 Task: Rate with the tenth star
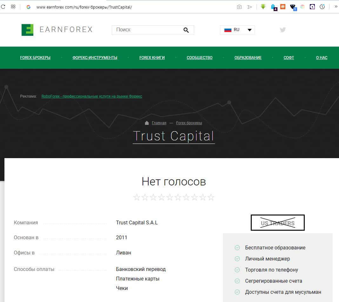pos(211,197)
